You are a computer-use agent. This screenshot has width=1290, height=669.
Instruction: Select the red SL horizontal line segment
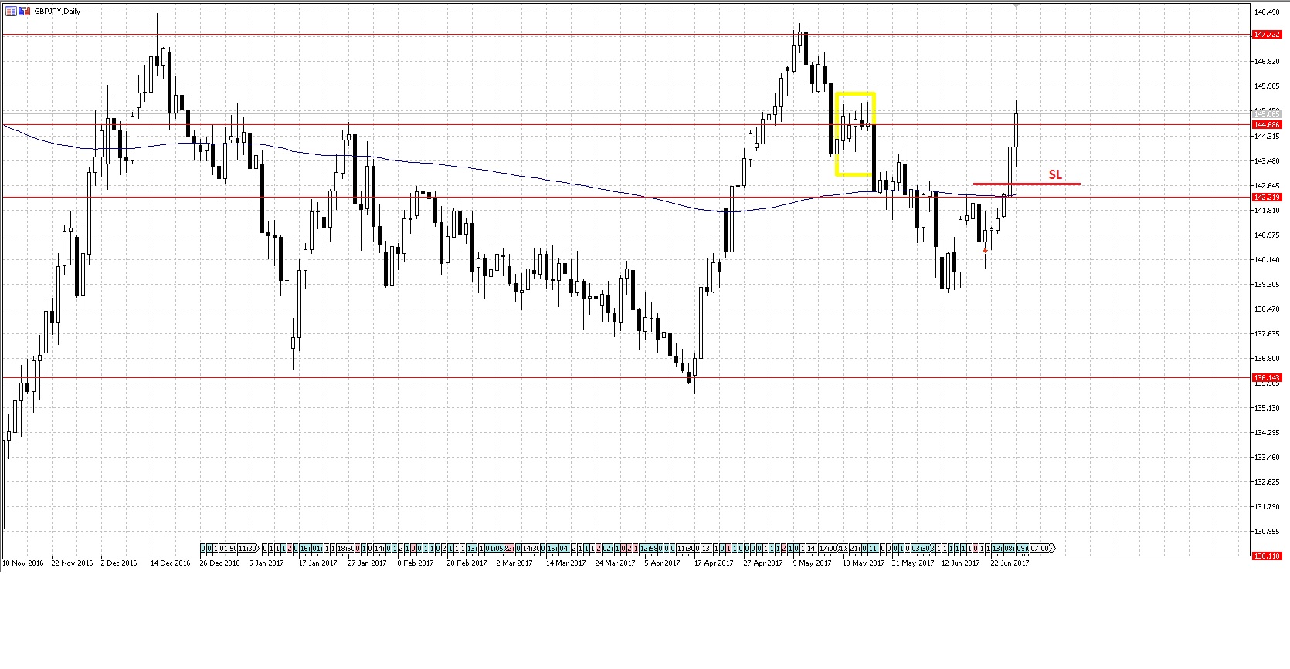[x=1027, y=184]
